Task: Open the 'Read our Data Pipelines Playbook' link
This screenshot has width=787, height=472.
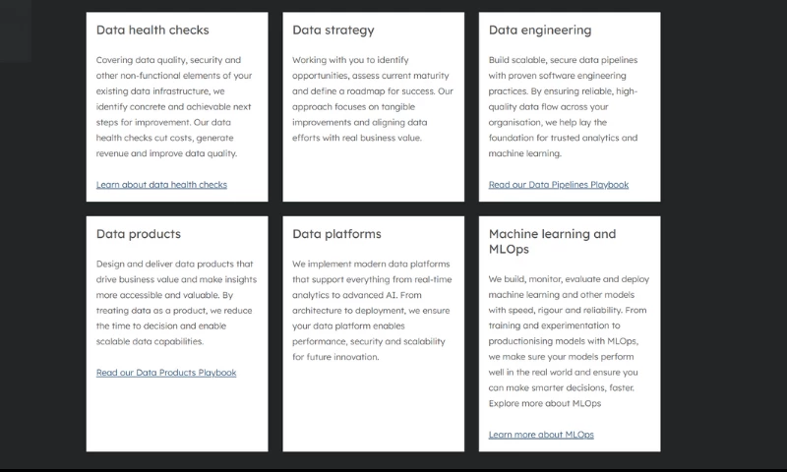Action: coord(559,185)
